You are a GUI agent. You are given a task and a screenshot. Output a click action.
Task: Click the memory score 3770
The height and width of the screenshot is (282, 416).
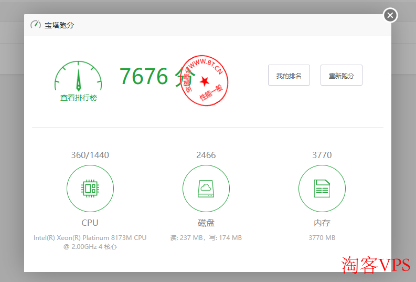tap(322, 155)
